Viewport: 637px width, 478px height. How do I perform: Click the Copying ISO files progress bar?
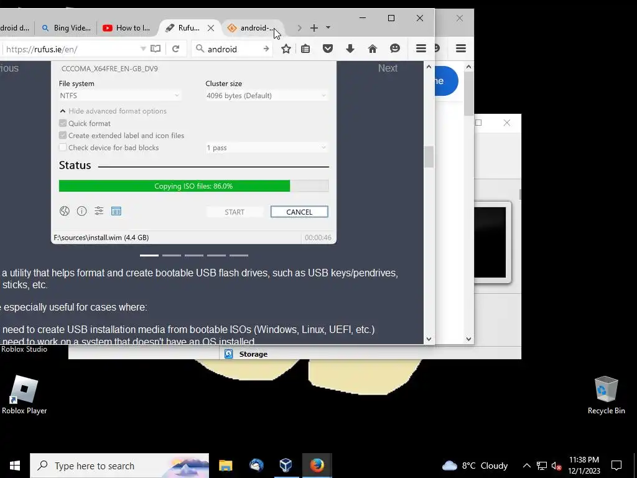194,186
